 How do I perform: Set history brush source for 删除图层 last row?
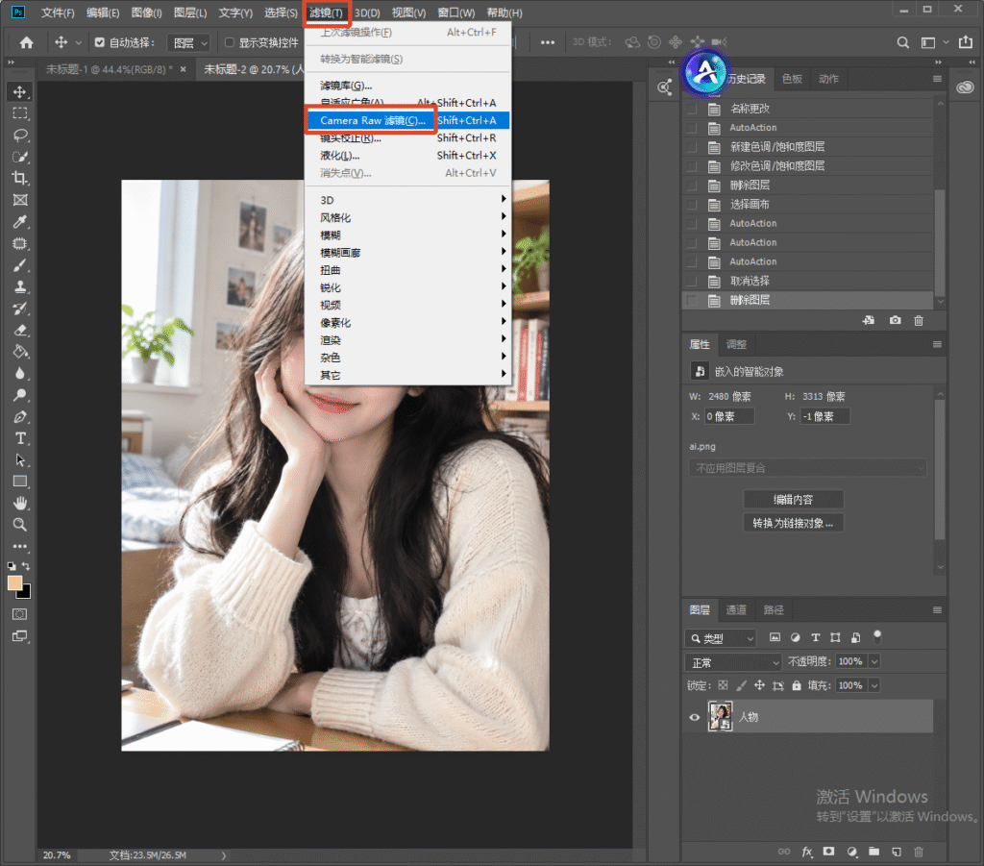[x=692, y=300]
